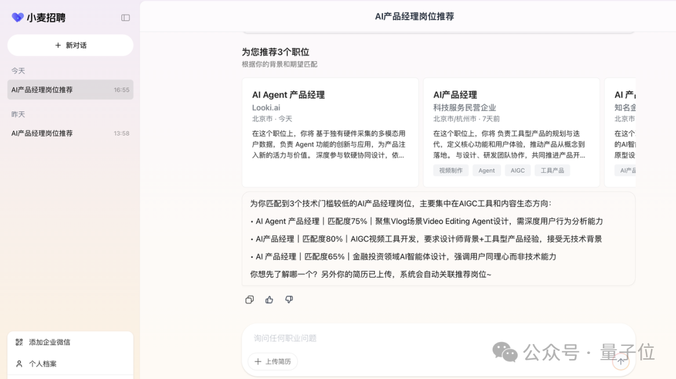Open yesterday's AI产品经理岗位推荐 conversation at 13:58
This screenshot has height=379, width=676.
70,133
